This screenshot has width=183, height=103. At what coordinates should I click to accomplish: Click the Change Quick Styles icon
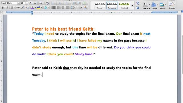point(138,3)
